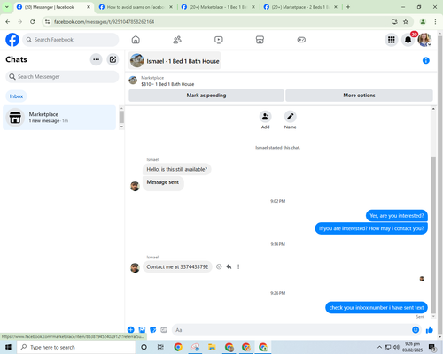443x354 pixels.
Task: Open Windows Start menu
Action: [8, 347]
